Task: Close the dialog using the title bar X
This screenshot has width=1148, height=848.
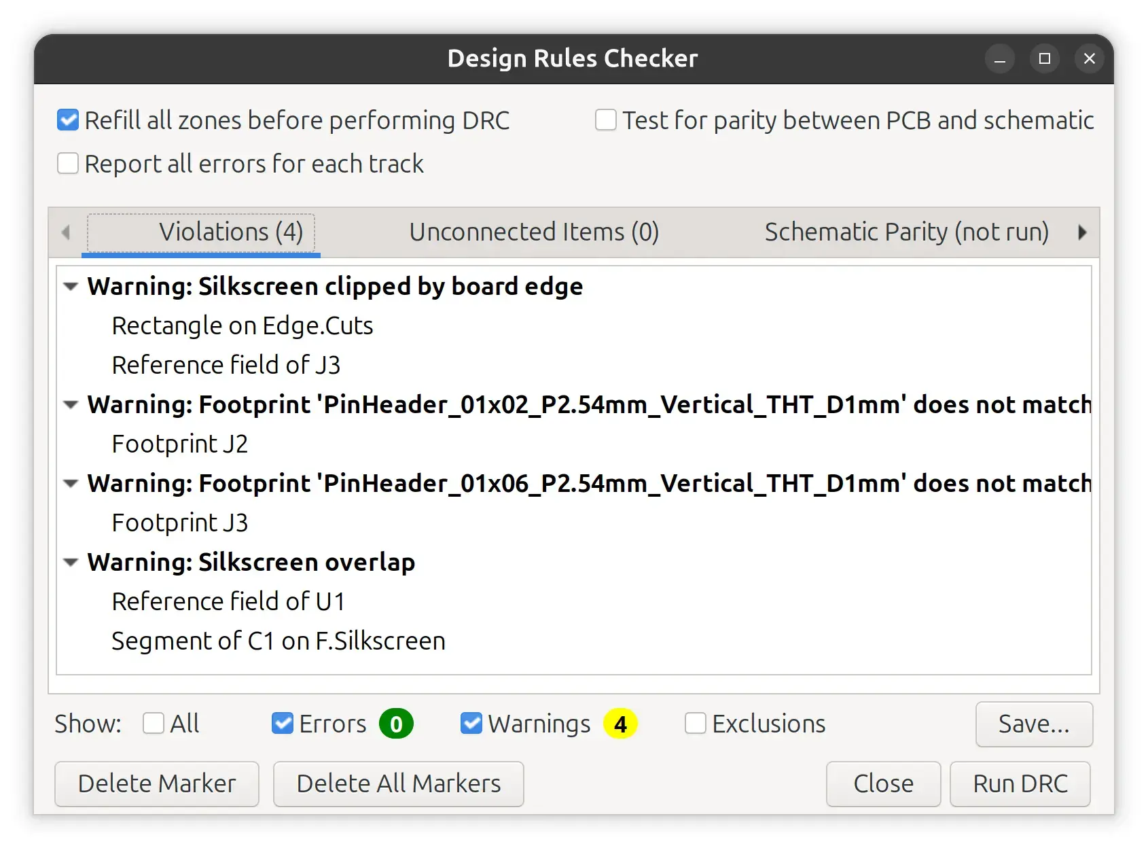Action: tap(1090, 59)
